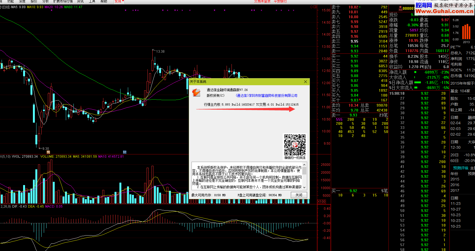Click the 外盘 110776 quote field
The height and width of the screenshot is (251, 475).
pyautogui.click(x=404, y=51)
